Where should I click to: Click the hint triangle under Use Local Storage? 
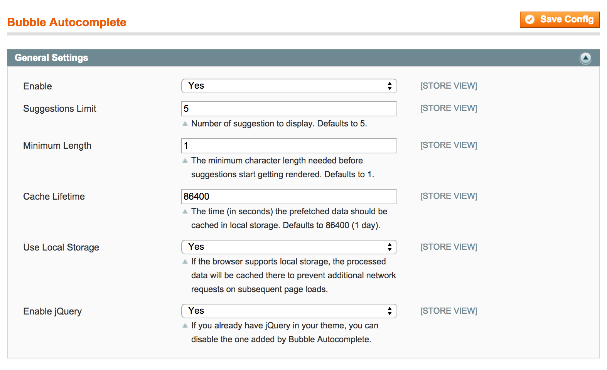185,262
